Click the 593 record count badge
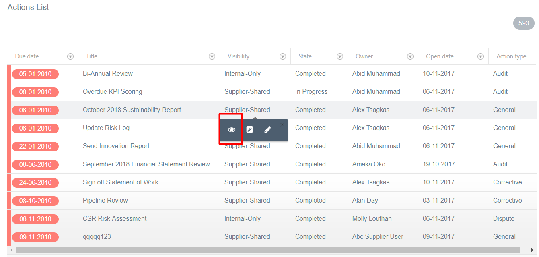The image size is (539, 257). [x=523, y=23]
